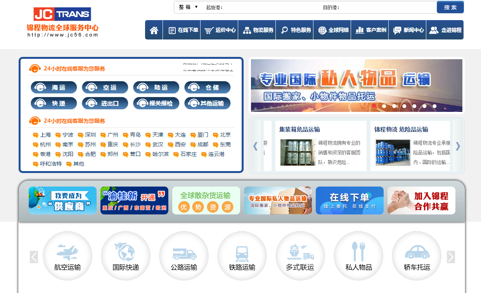
Task: Contact 进出口 online customer service
Action: pyautogui.click(x=105, y=103)
